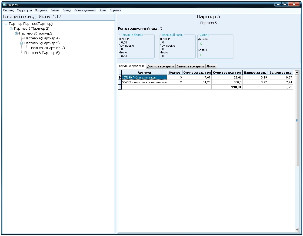Viewport: 303px width, 236px height.
Task: Open the Структура menu
Action: tap(24, 10)
